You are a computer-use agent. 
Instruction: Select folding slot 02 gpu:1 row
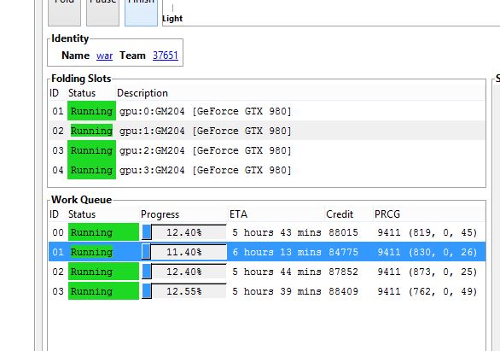point(267,131)
